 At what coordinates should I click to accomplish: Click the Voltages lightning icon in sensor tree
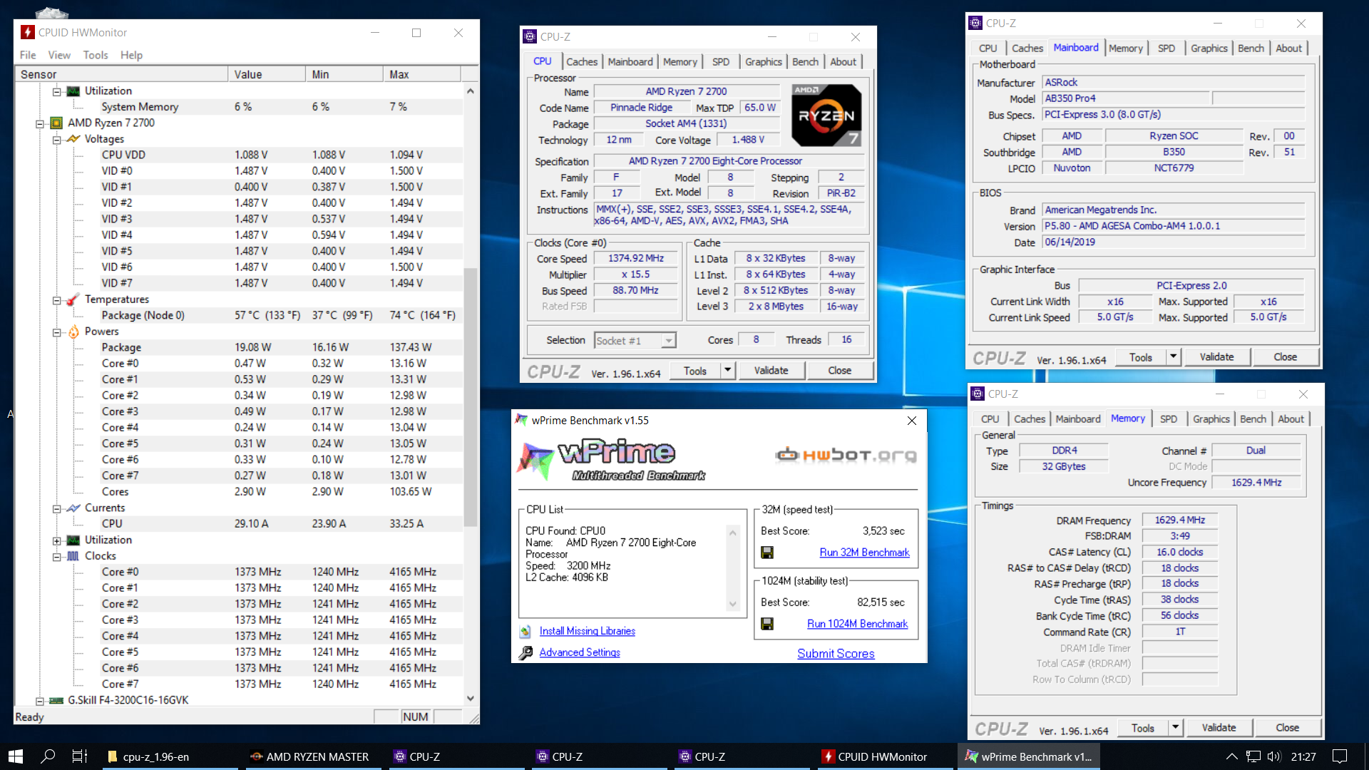click(x=73, y=139)
